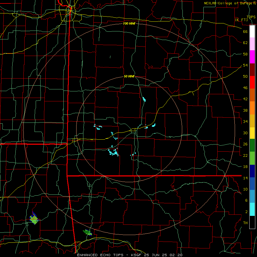Click the legend value '30'
The height and width of the screenshot is (257, 257).
click(x=245, y=133)
